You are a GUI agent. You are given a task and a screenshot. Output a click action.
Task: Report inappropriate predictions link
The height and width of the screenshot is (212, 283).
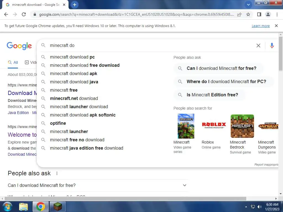click(x=266, y=165)
